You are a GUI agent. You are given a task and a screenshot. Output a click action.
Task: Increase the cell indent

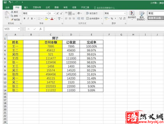[x=82, y=18]
